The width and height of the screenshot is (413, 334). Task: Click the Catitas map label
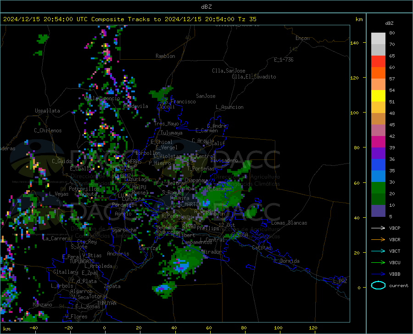pyautogui.click(x=262, y=248)
